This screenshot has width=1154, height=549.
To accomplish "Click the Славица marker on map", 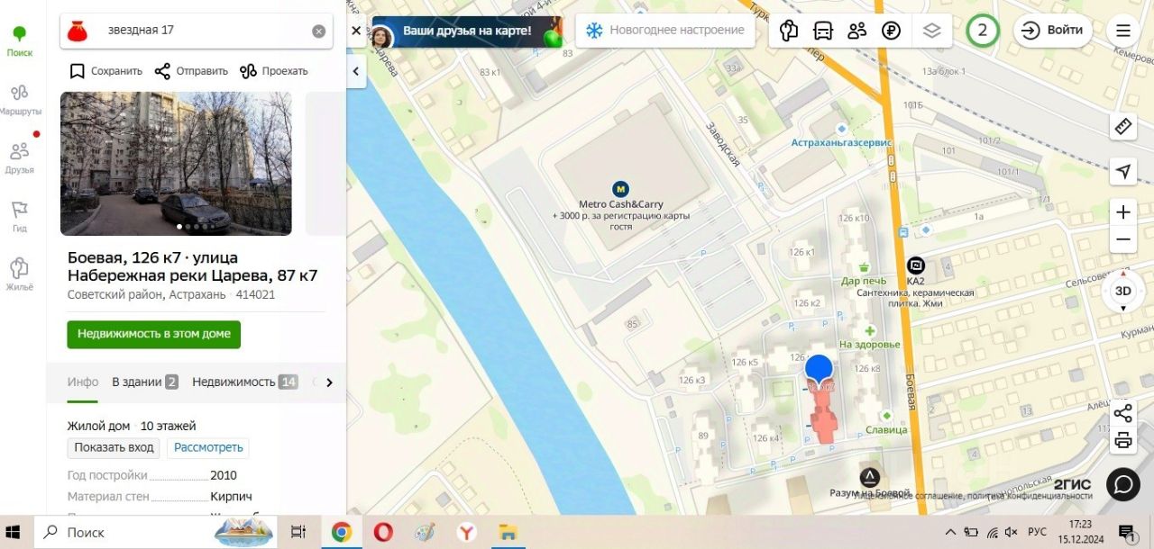I will click(x=886, y=416).
